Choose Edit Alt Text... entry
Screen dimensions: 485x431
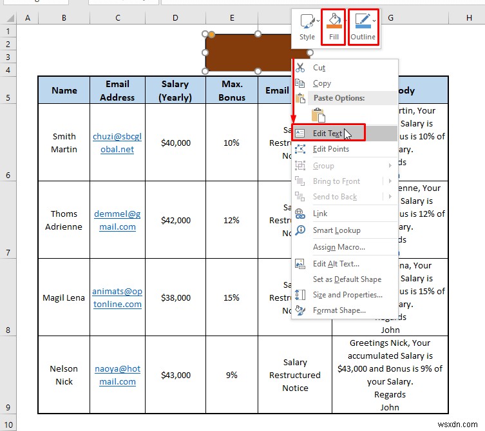pyautogui.click(x=345, y=264)
